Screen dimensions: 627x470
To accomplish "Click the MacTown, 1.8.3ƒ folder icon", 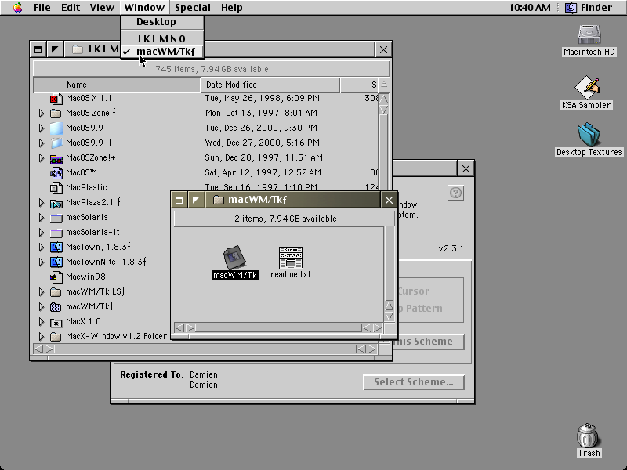I will point(56,247).
